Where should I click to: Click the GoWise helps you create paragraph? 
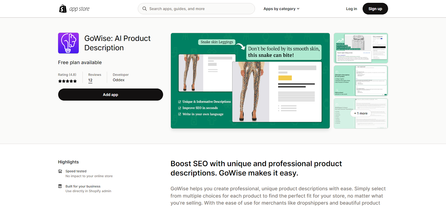coord(278,196)
